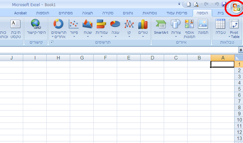Switch to the Home (בית) tab
Screen dimensions: 243x143
pyautogui.click(x=221, y=13)
